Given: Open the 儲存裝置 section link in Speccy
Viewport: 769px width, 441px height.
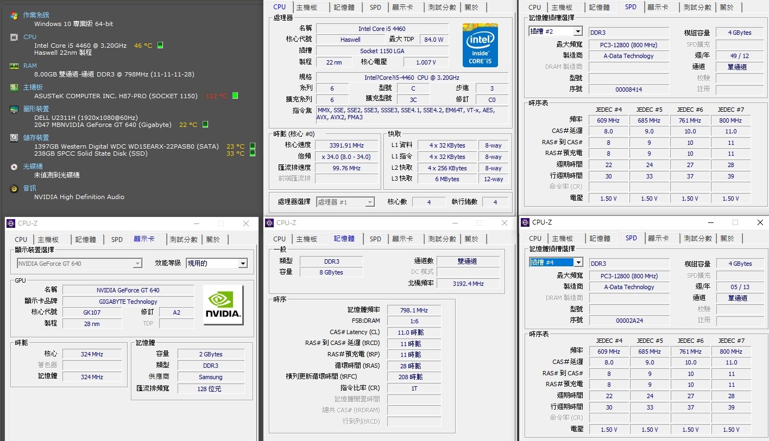Looking at the screenshot, I should (36, 138).
